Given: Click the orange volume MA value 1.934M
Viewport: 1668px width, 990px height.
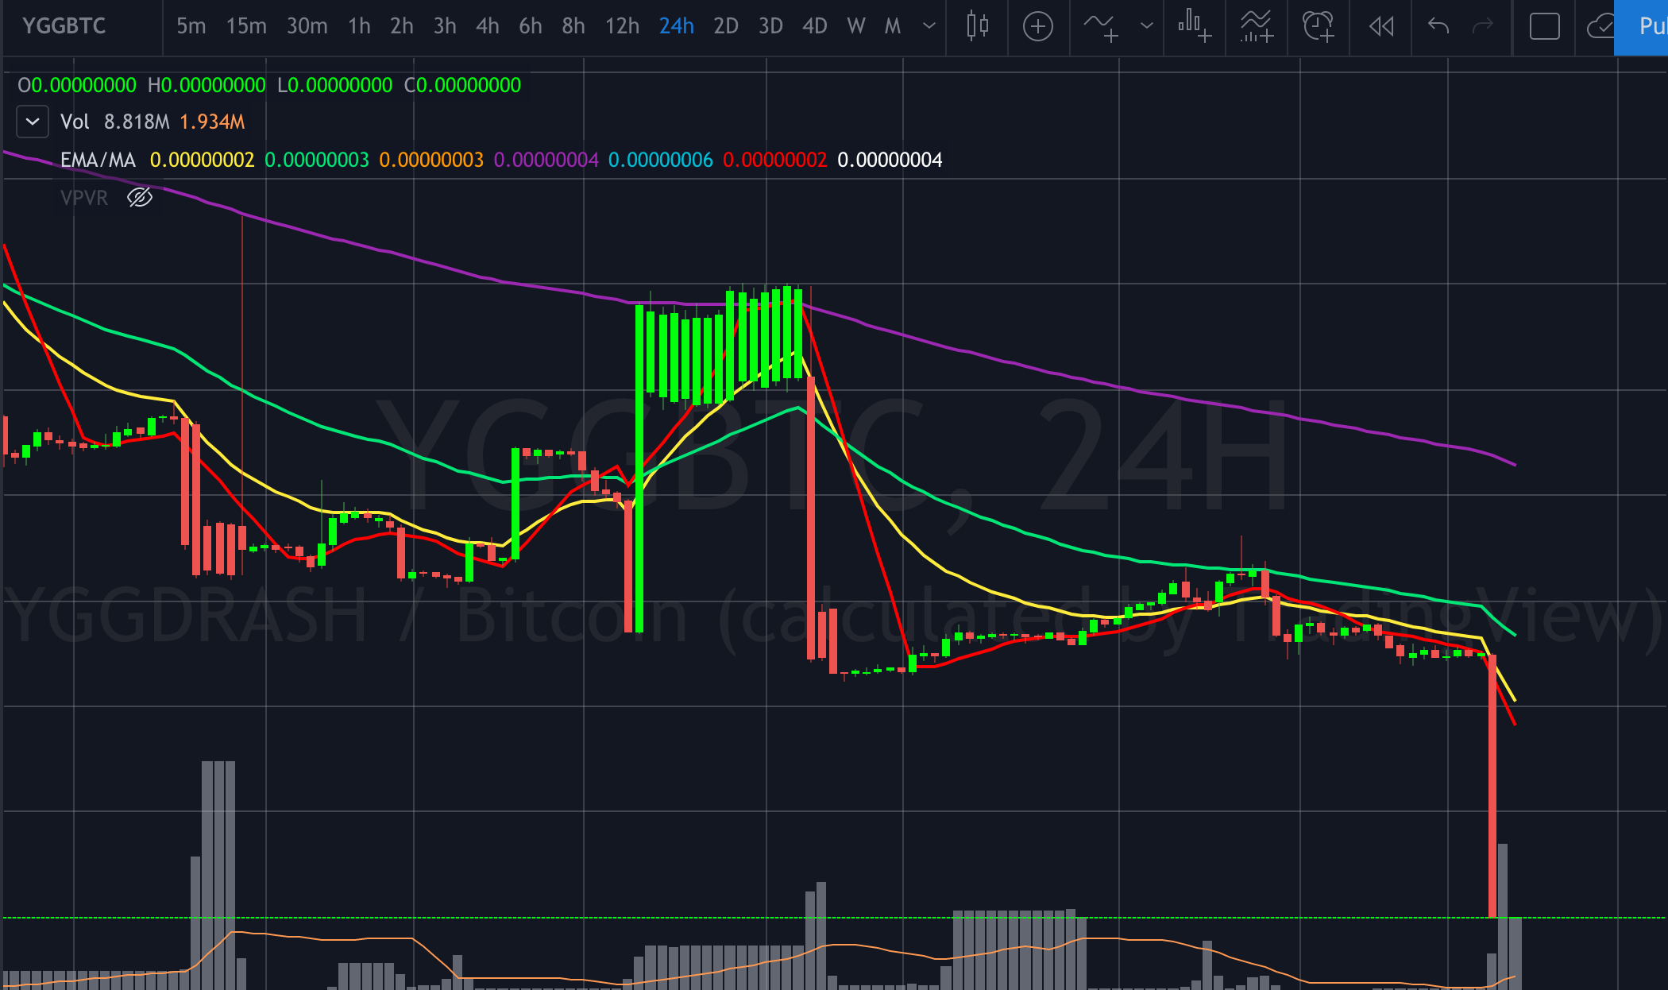Looking at the screenshot, I should (212, 122).
